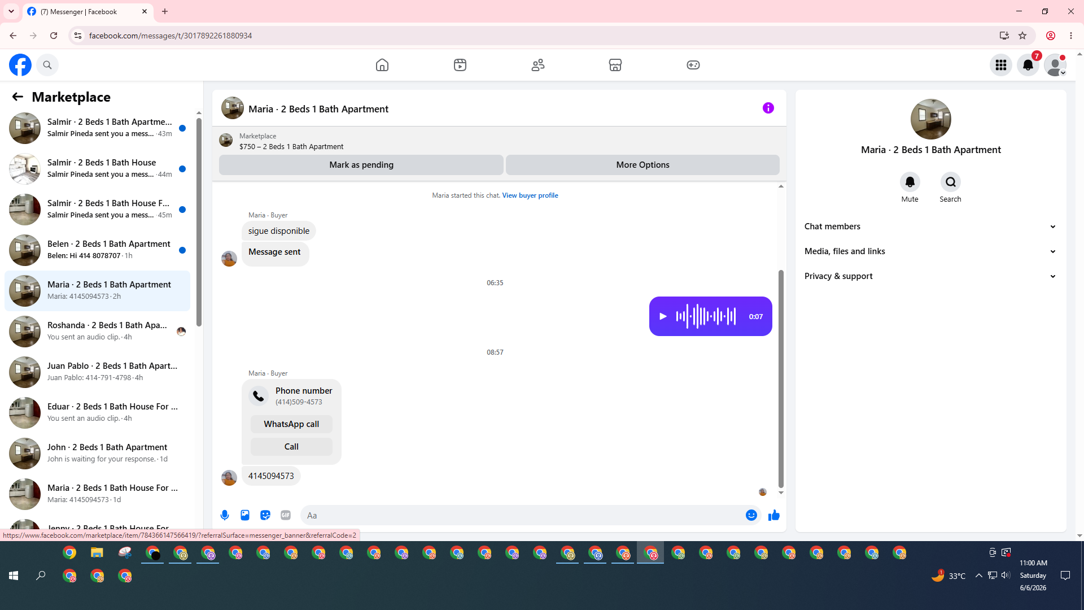Open the Facebook apps grid menu
Screen dimensions: 1084x610
1001,65
